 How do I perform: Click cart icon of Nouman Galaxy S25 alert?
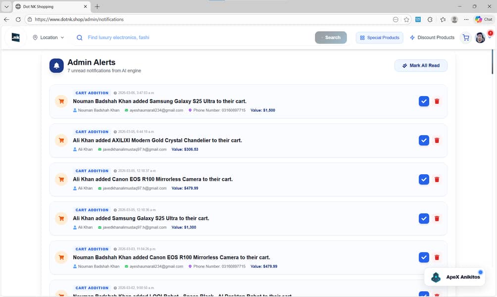61,101
